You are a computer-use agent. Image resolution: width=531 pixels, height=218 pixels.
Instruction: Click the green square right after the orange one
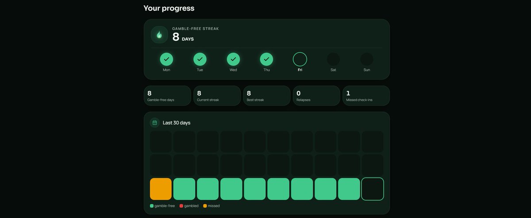(184, 189)
